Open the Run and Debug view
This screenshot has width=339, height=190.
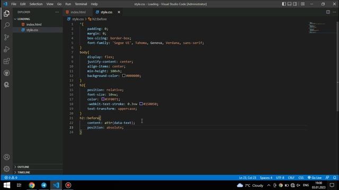click(7, 49)
